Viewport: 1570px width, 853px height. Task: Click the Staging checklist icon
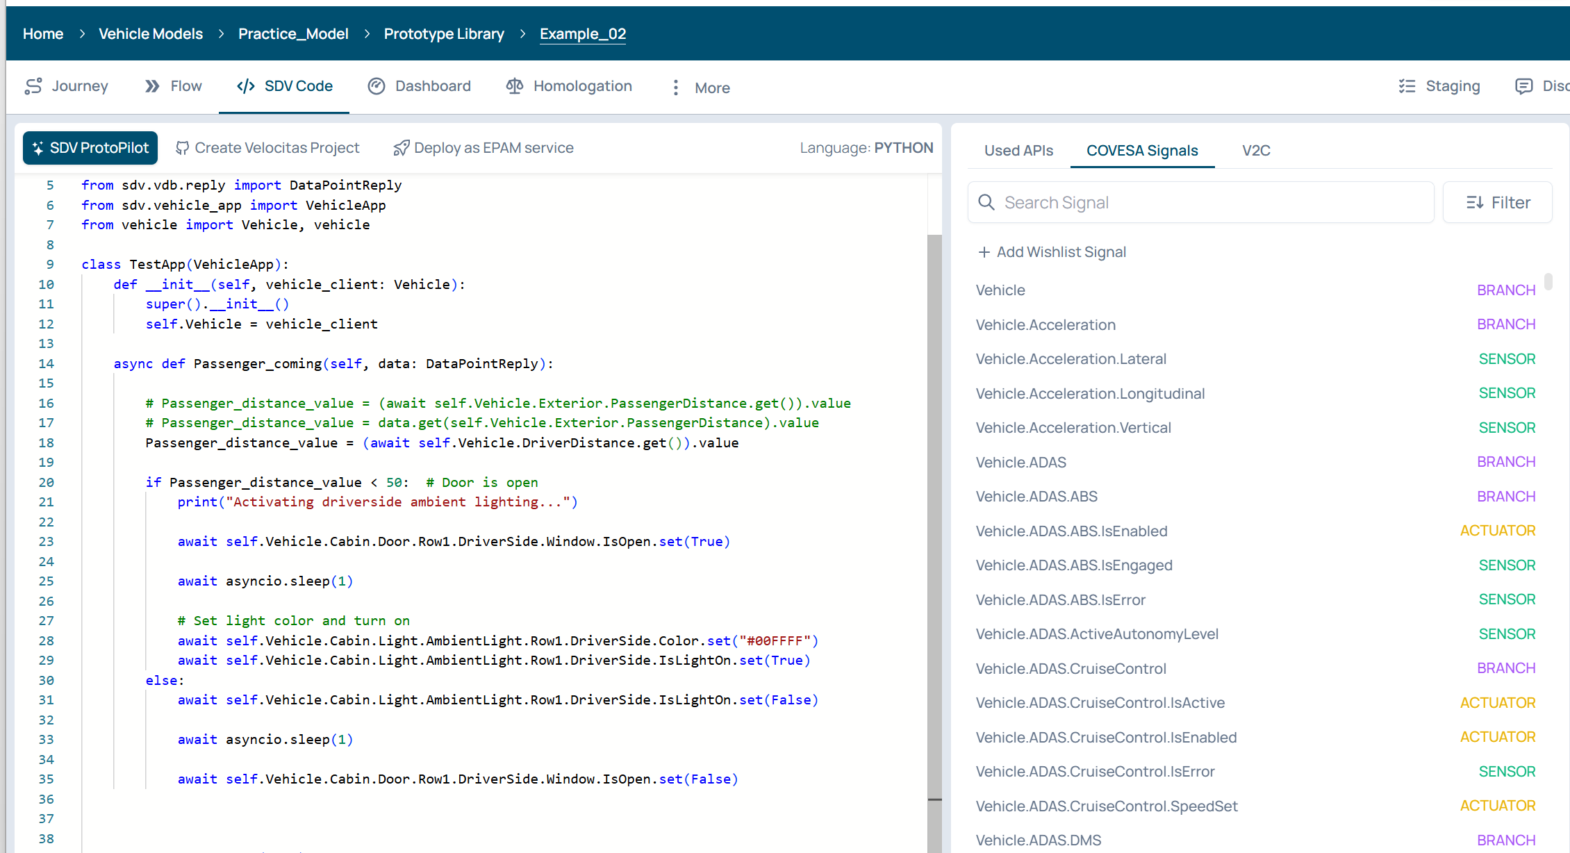[1407, 86]
